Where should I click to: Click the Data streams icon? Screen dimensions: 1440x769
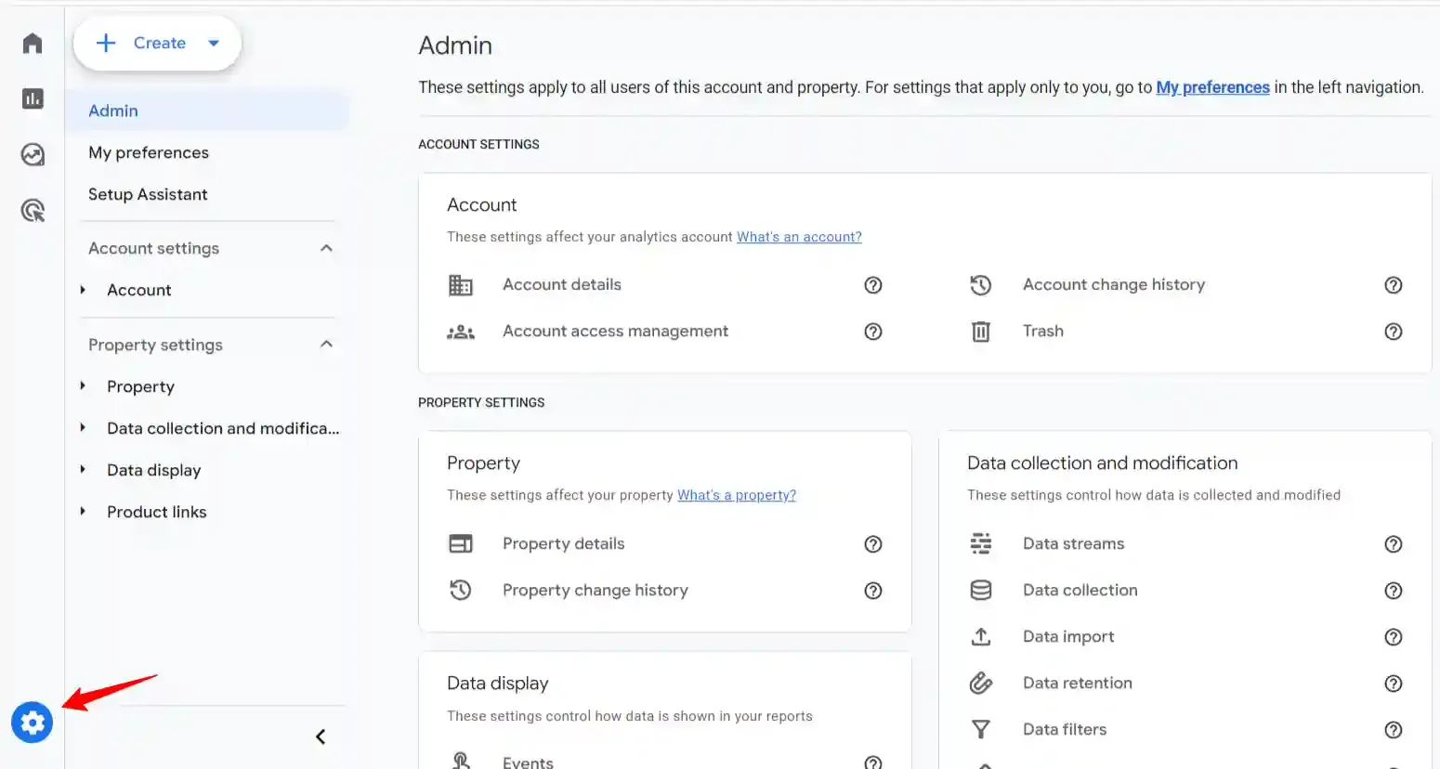(981, 544)
